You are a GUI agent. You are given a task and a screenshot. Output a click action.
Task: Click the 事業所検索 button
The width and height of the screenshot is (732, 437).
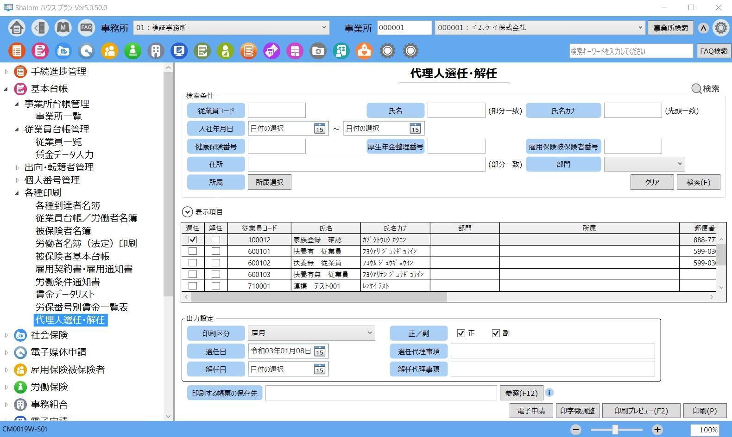670,28
